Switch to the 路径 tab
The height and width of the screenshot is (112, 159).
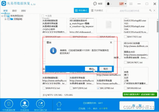14,11
